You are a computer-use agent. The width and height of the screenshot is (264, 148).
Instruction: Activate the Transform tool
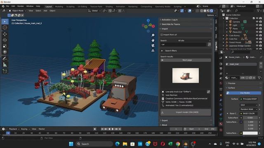point(5,52)
